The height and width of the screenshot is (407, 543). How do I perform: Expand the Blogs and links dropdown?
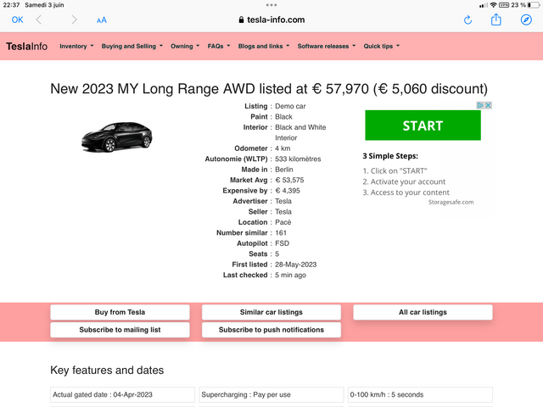264,46
